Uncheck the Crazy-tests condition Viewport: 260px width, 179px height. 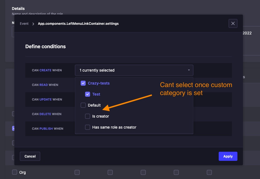83,83
